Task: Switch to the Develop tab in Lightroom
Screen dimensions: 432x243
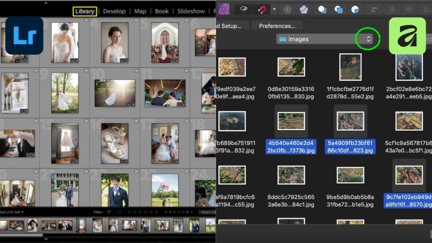Action: pyautogui.click(x=114, y=11)
